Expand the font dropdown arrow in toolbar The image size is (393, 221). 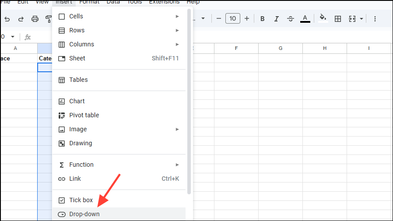[x=203, y=18]
